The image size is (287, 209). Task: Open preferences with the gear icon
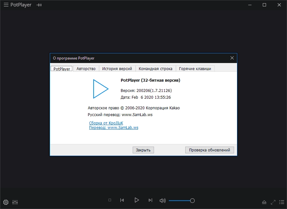click(6, 202)
